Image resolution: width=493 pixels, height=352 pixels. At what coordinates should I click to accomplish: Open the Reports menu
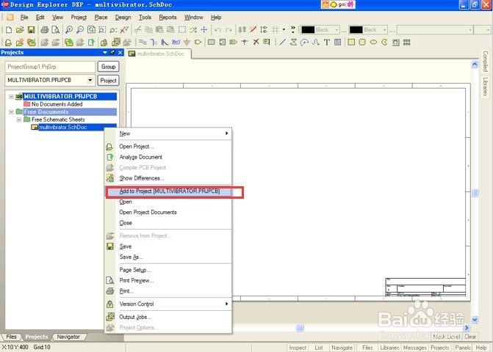pyautogui.click(x=168, y=18)
